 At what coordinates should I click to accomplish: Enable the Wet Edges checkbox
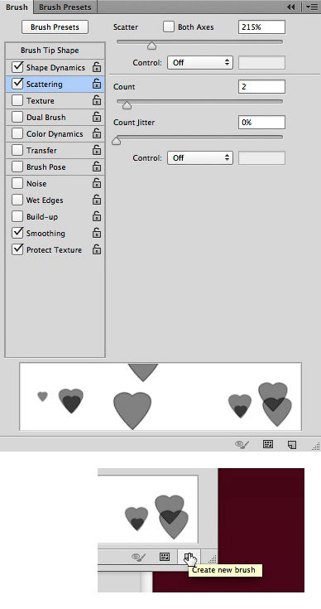17,200
